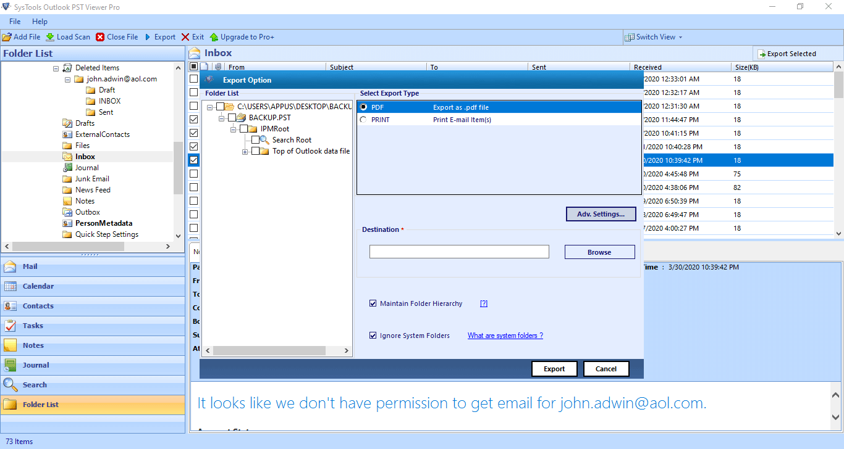Click the Export toolbar icon
The image size is (844, 449).
(x=148, y=37)
